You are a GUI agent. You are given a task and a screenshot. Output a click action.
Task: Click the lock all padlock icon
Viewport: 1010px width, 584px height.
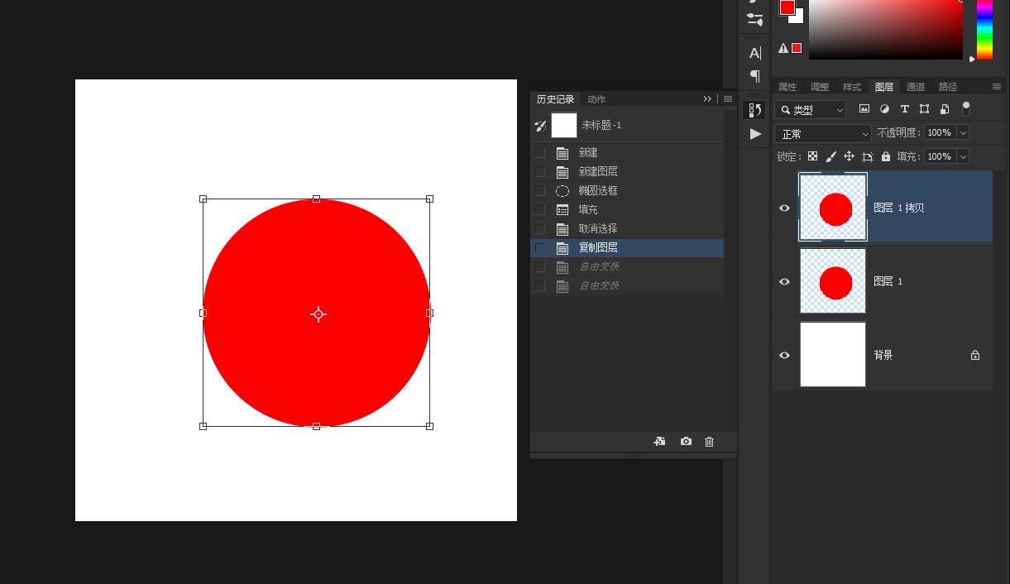tap(886, 156)
